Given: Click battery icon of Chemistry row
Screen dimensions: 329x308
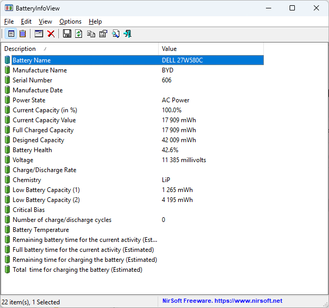Looking at the screenshot, I should pyautogui.click(x=7, y=180).
